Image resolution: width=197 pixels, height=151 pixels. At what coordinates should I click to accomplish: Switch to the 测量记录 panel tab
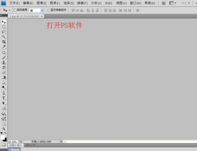pos(30,145)
